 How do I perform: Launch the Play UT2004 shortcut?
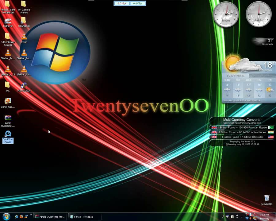tap(24, 87)
